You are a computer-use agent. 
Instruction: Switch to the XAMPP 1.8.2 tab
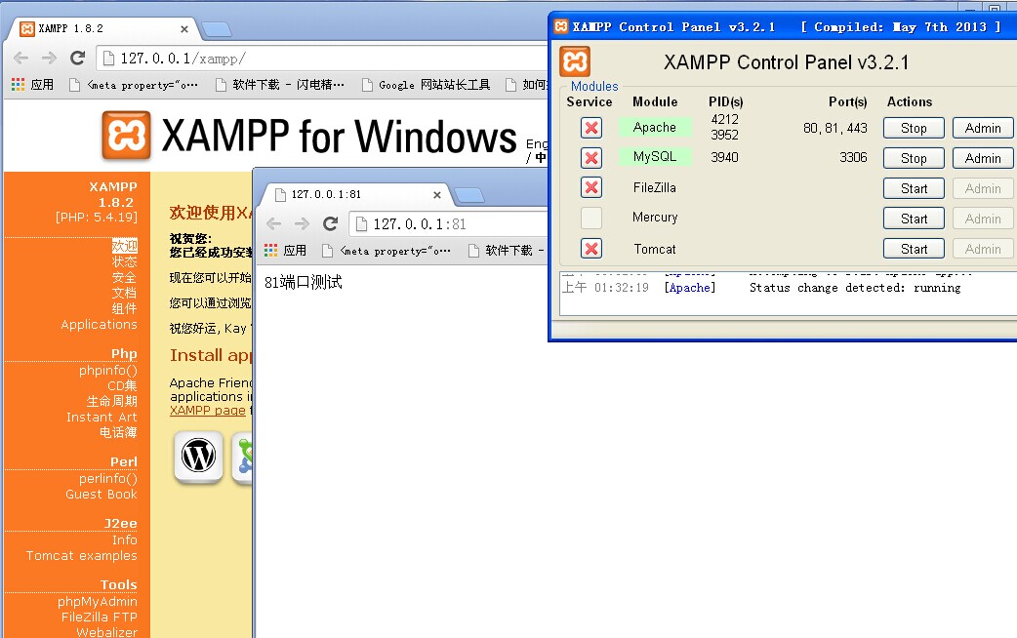(98, 29)
